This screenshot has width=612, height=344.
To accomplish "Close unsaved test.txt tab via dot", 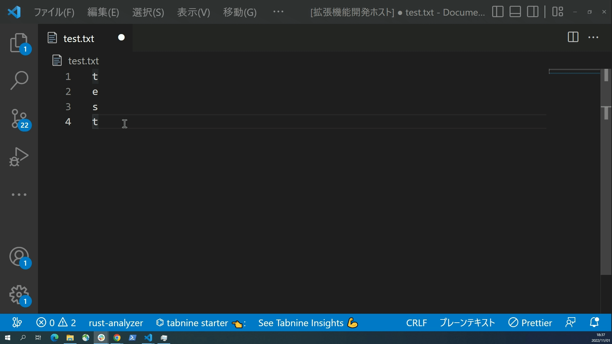I will [121, 38].
